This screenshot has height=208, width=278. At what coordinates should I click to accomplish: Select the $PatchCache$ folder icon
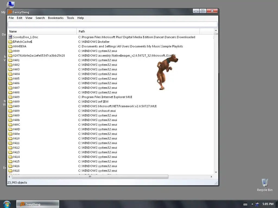pyautogui.click(x=10, y=42)
